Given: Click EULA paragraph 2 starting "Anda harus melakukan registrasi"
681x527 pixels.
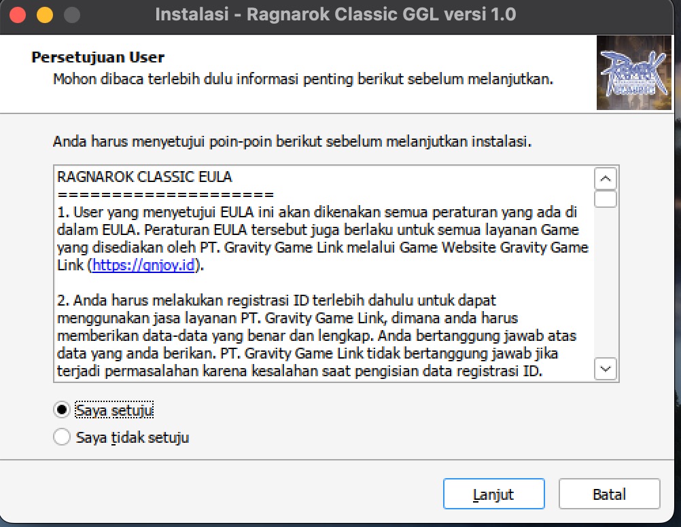Looking at the screenshot, I should tap(317, 335).
